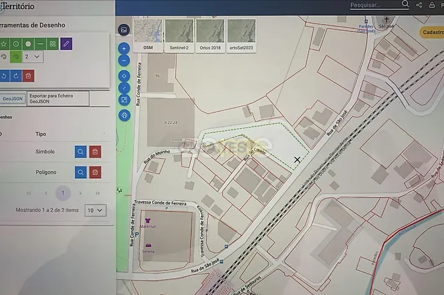The width and height of the screenshot is (444, 295).
Task: Zoom in on the map
Action: [x=124, y=49]
